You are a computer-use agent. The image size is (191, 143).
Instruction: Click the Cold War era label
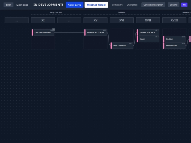tap(122, 12)
